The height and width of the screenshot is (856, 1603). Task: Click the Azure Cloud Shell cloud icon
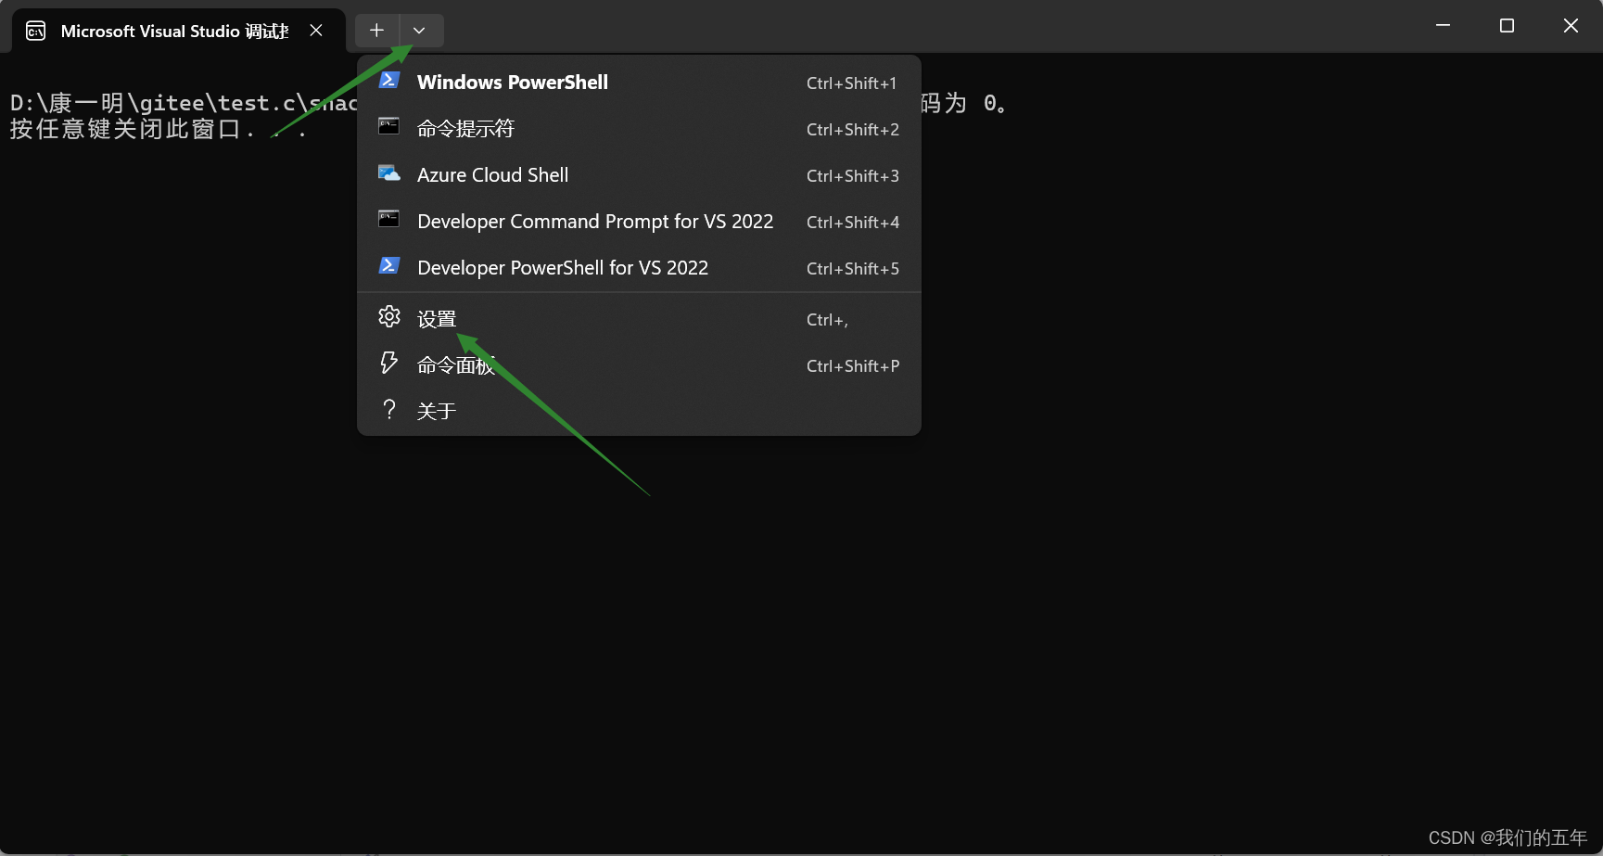(389, 173)
